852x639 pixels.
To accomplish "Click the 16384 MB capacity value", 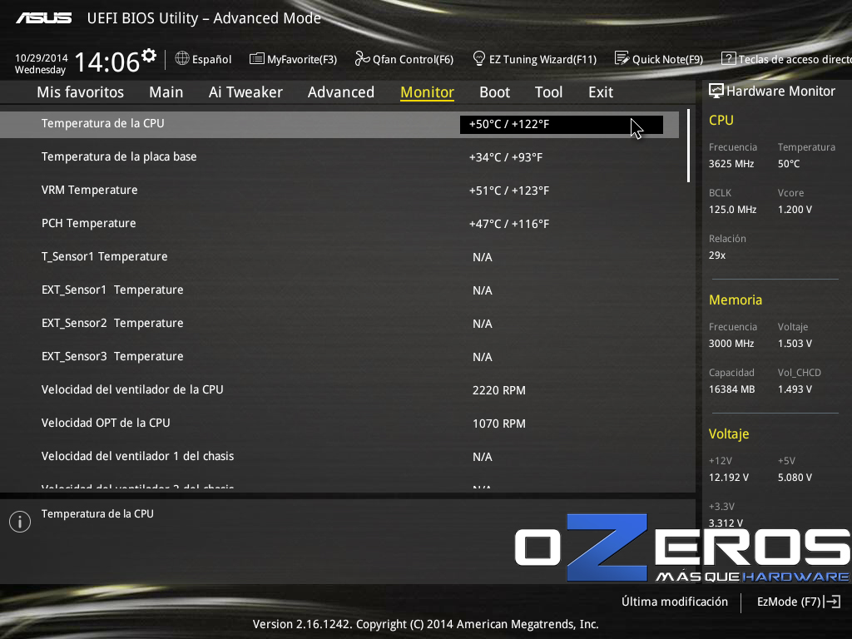I will point(732,389).
